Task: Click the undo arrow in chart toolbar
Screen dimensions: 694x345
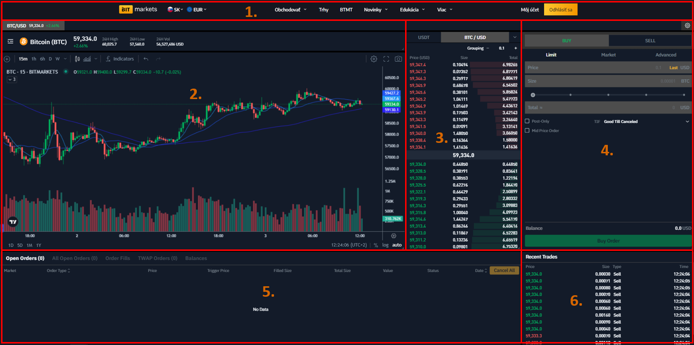Action: (x=146, y=59)
